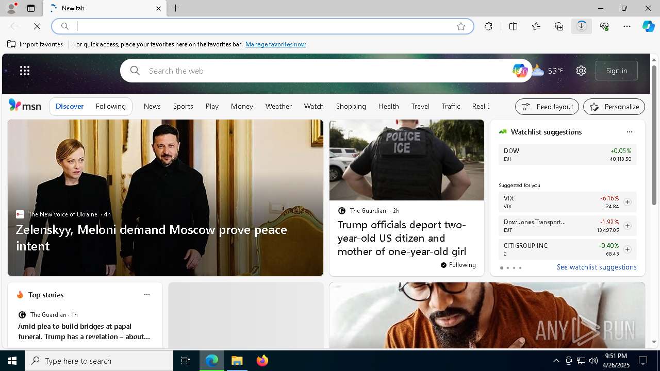This screenshot has height=371, width=660.
Task: Open the News category
Action: [x=152, y=106]
